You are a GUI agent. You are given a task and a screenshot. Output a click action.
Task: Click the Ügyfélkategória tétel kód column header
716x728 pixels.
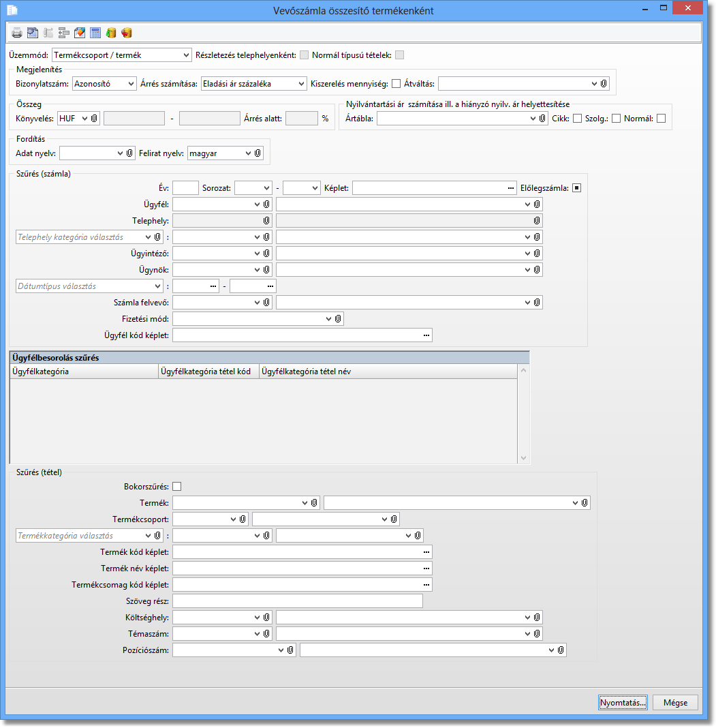(x=208, y=371)
